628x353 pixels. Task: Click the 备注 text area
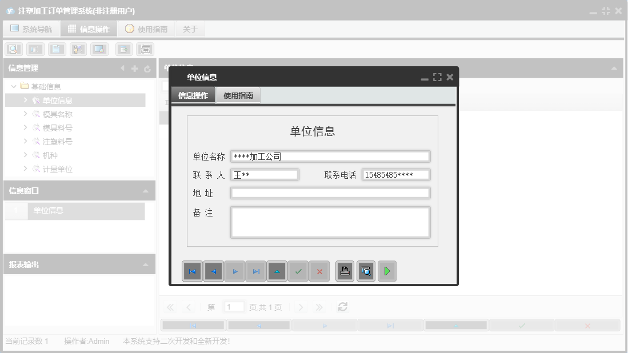[330, 223]
